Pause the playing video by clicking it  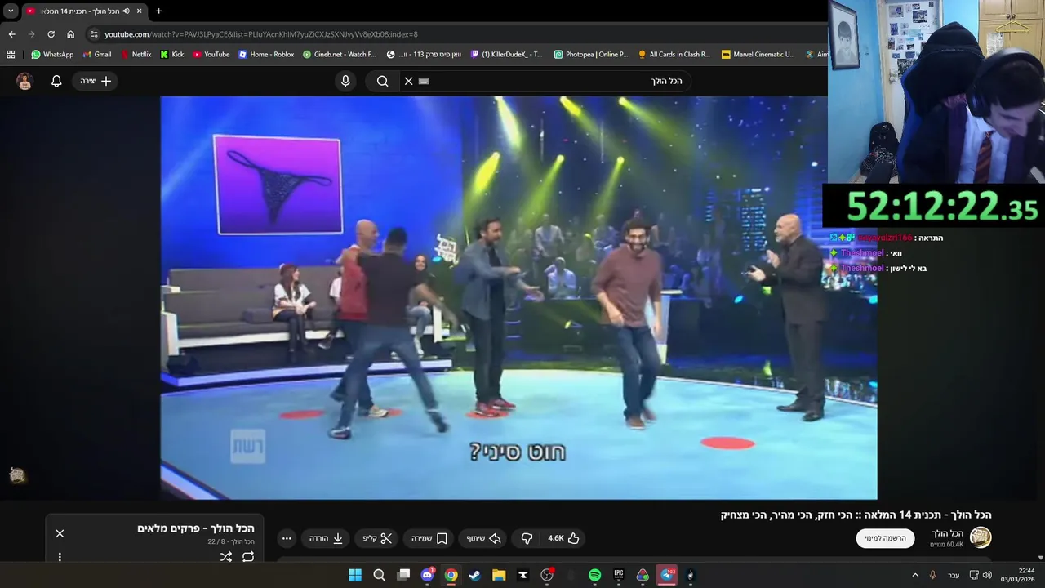[518, 297]
